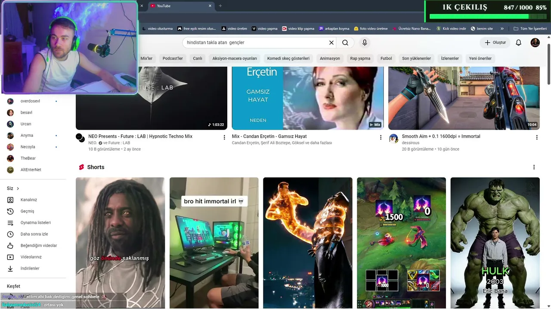Open the HULK 2003 Eric Bana Short
Screen dimensions: 551x309
coord(495,243)
